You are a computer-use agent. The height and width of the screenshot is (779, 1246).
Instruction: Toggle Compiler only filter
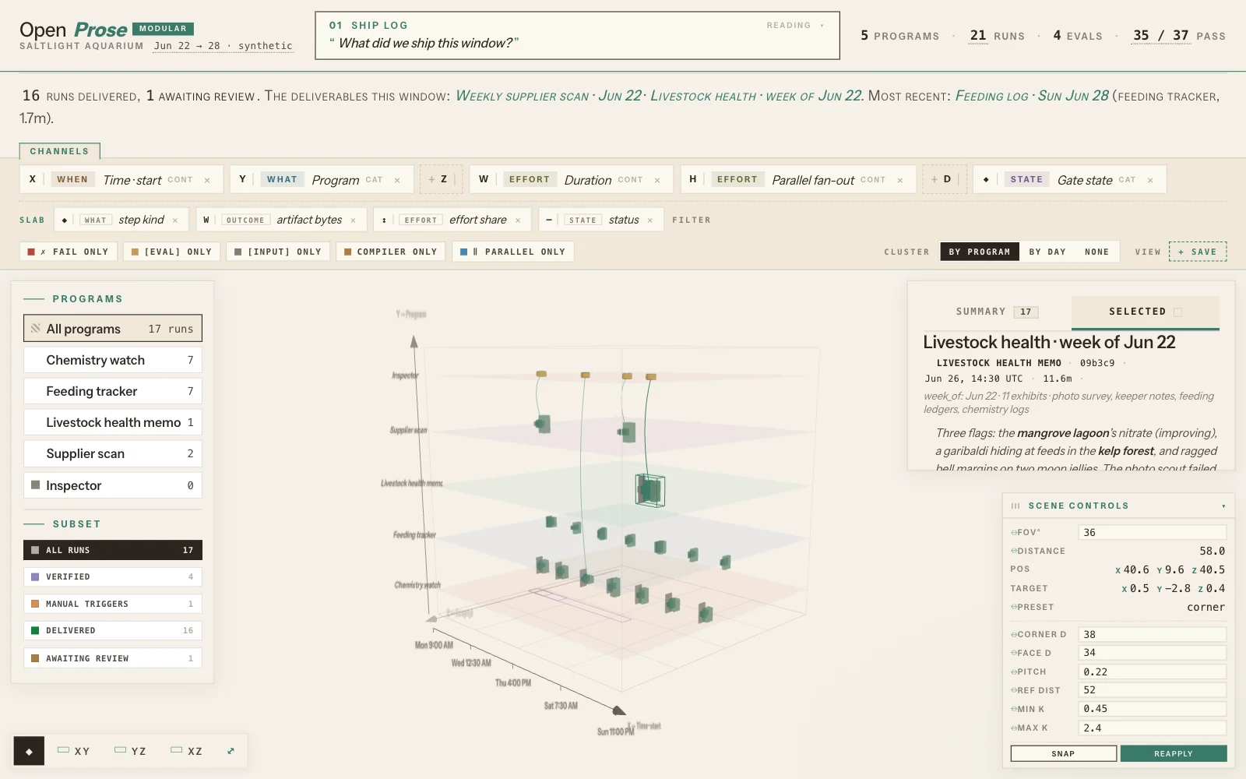(x=391, y=252)
